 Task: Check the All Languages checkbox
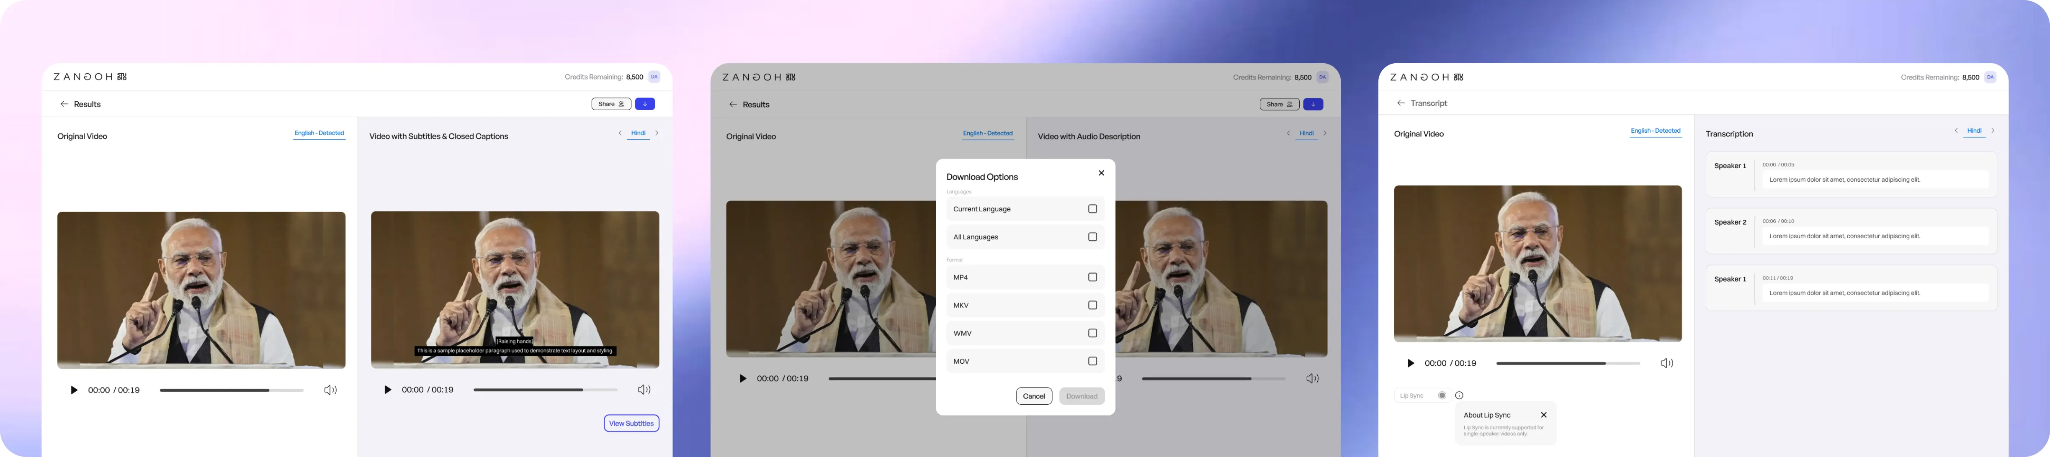pos(1093,237)
